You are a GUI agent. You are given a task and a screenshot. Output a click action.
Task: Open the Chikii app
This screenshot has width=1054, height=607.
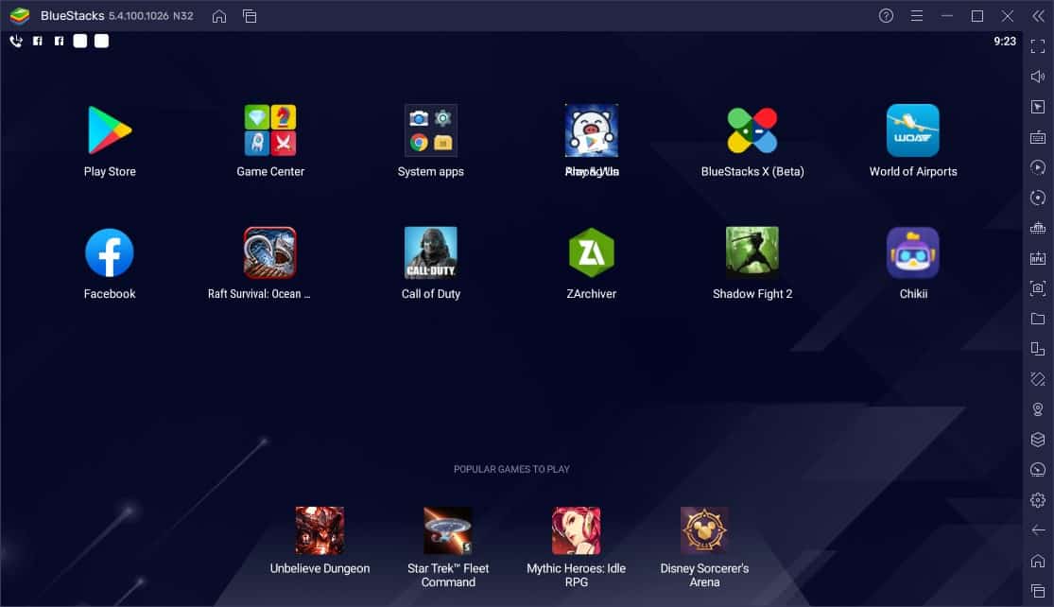[x=913, y=252]
